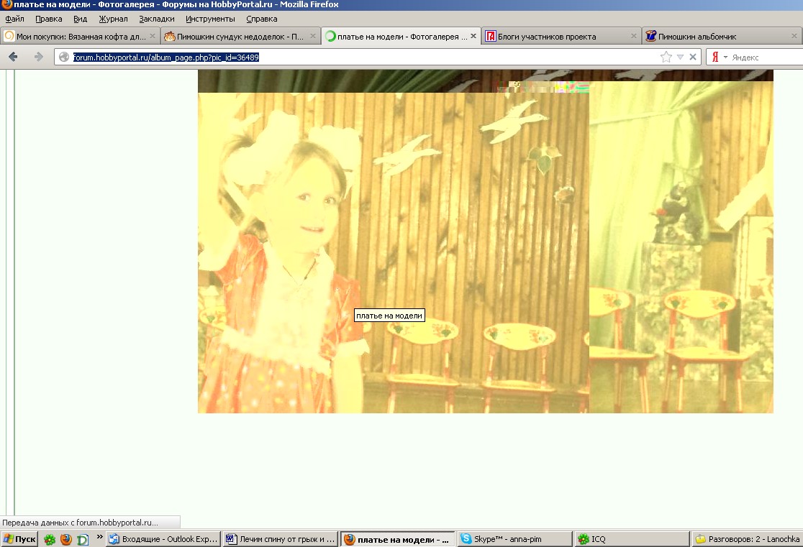
Task: Open the Инструменты menu
Action: 210,19
